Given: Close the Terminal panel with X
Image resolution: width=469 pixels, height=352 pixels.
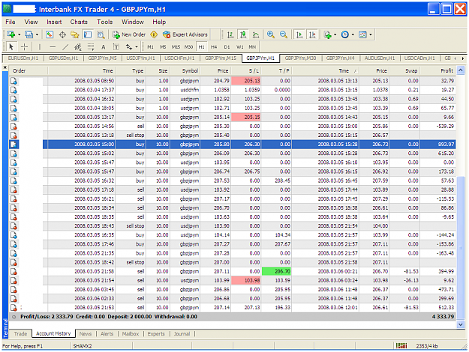Looking at the screenshot, I should (5, 67).
